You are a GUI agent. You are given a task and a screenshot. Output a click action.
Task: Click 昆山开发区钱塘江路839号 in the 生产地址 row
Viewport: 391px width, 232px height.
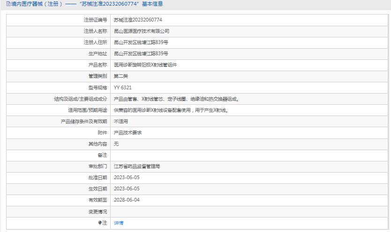pyautogui.click(x=141, y=53)
